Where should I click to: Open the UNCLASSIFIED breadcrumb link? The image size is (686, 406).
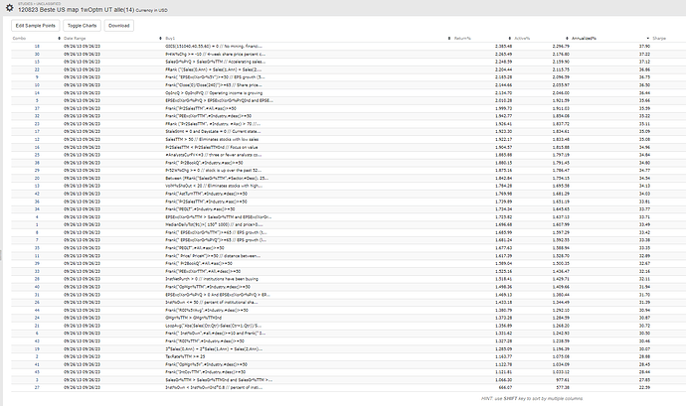click(48, 4)
